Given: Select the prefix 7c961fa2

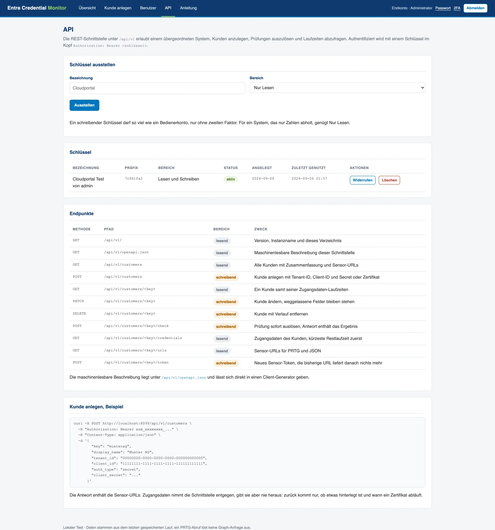Looking at the screenshot, I should 134,179.
